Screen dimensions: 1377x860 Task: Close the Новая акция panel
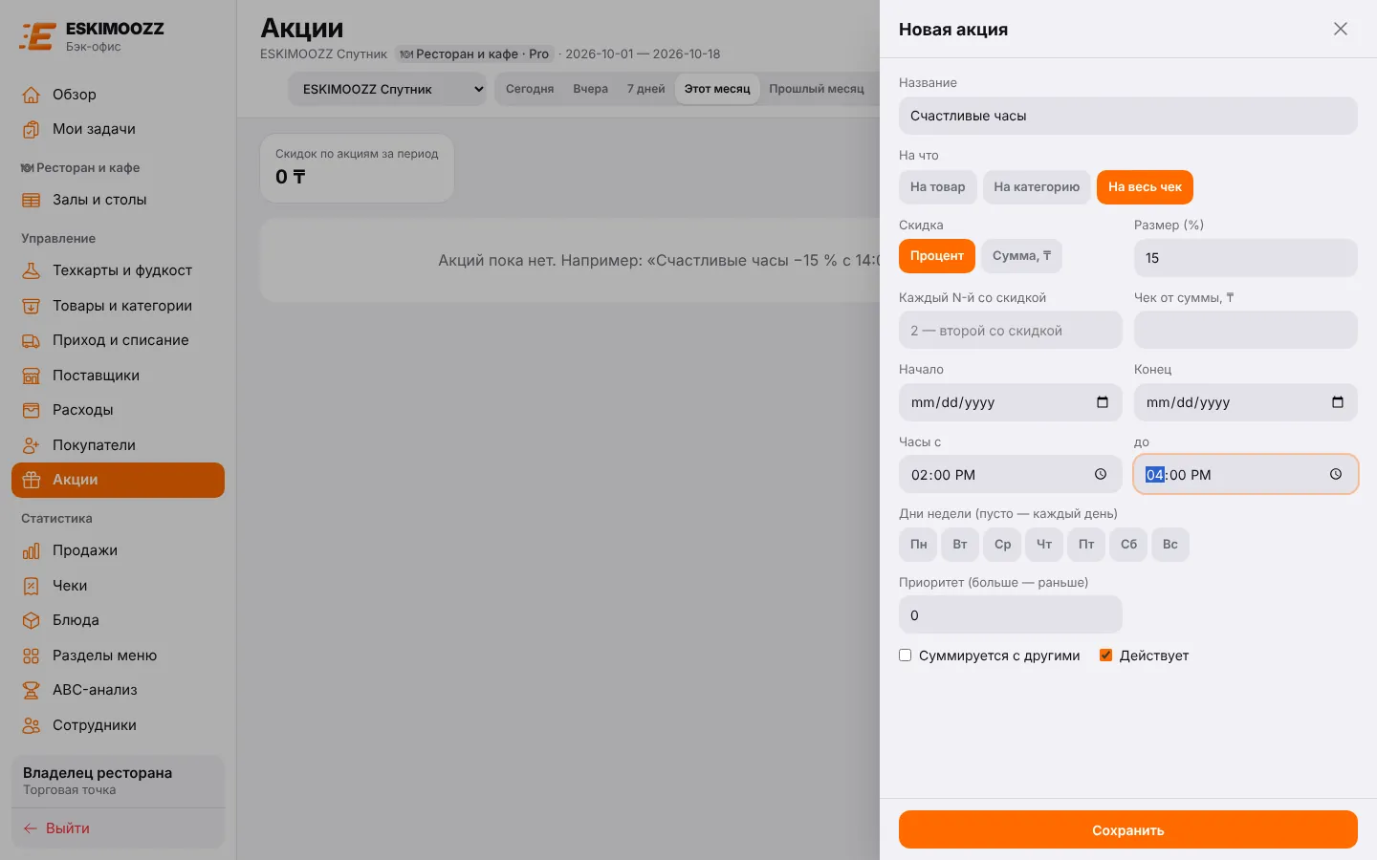coord(1341,29)
